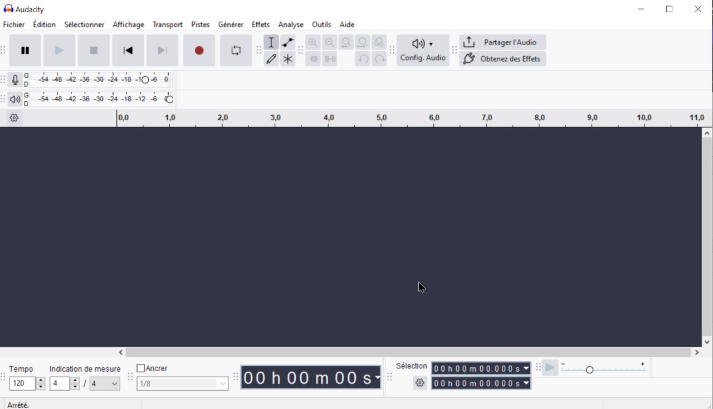Open the Transport menu
713x409 pixels.
coord(168,24)
